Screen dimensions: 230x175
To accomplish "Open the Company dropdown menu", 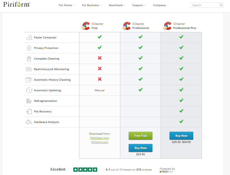I will tap(161, 5).
